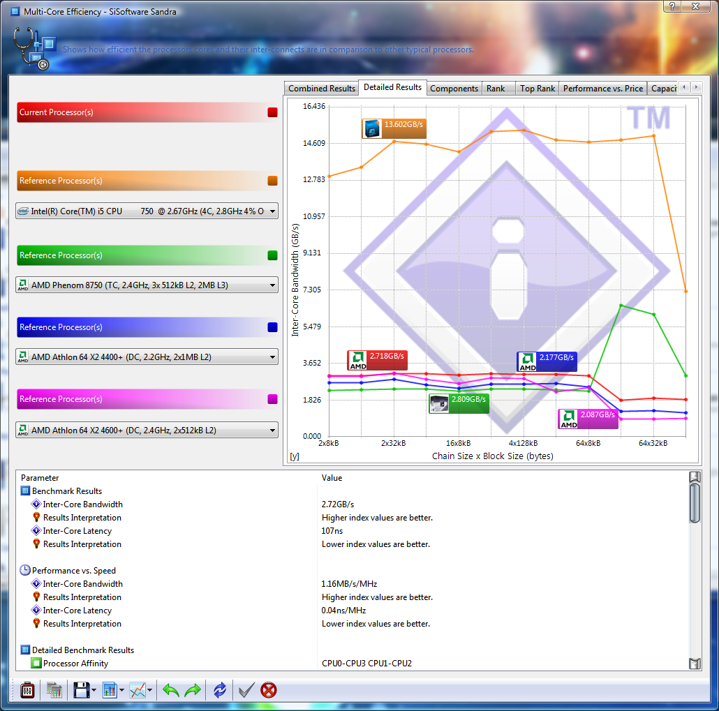The height and width of the screenshot is (711, 719).
Task: Select the "CPU0-CPU3 CPU1-CPU2" affinity value
Action: point(367,664)
